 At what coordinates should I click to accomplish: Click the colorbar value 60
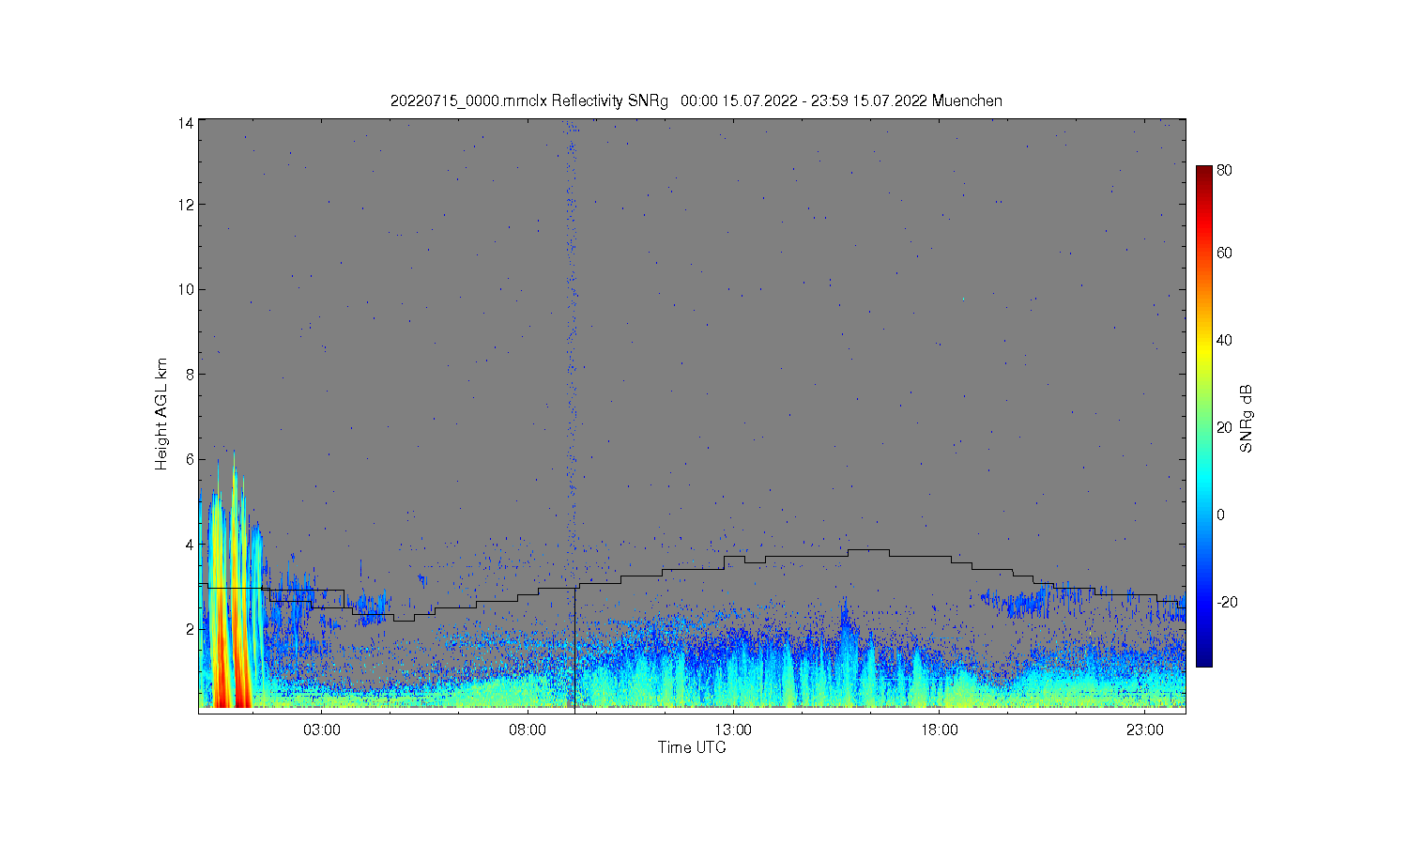click(1224, 253)
